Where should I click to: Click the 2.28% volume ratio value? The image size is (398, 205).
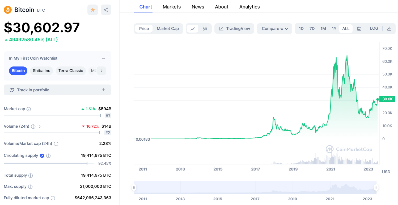105,144
